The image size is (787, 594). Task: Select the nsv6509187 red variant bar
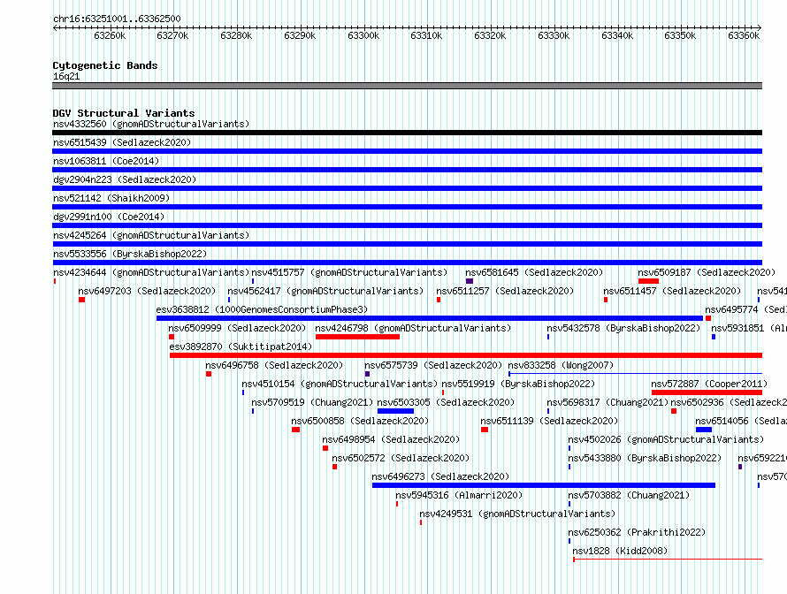648,281
